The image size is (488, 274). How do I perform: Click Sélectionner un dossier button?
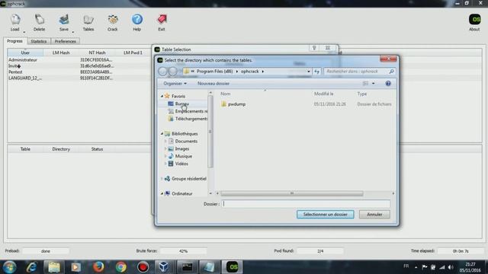pos(326,215)
